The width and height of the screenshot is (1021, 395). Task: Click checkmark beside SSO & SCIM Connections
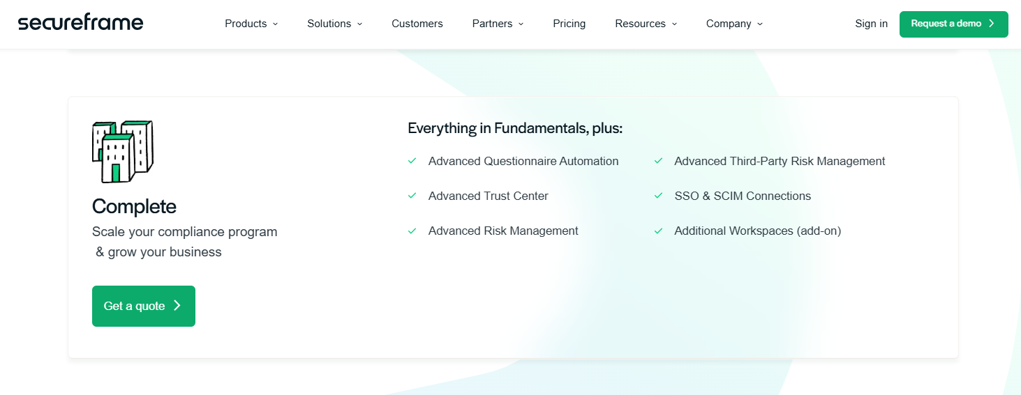click(658, 196)
